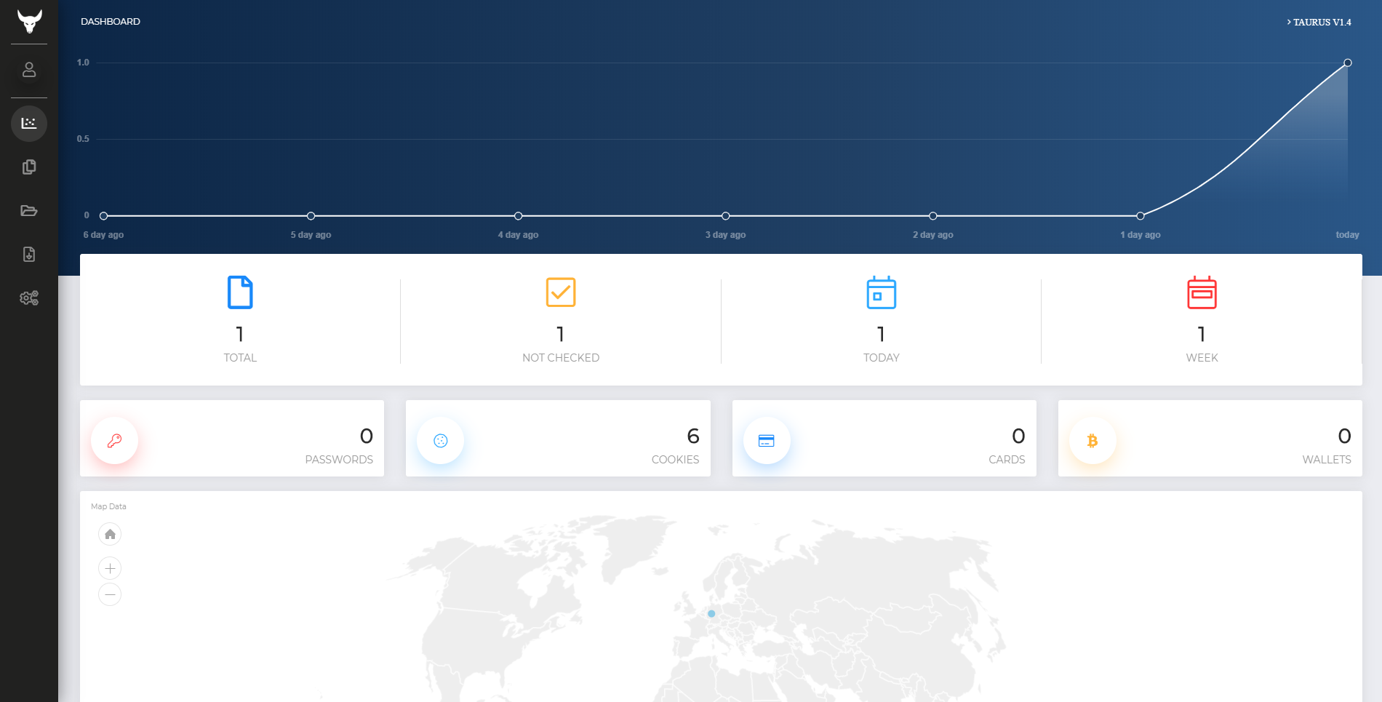Viewport: 1382px width, 702px height.
Task: Select the '4 day ago' chart point
Action: tap(519, 216)
